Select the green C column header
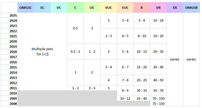This screenshot has height=108, width=202. (x=75, y=8)
